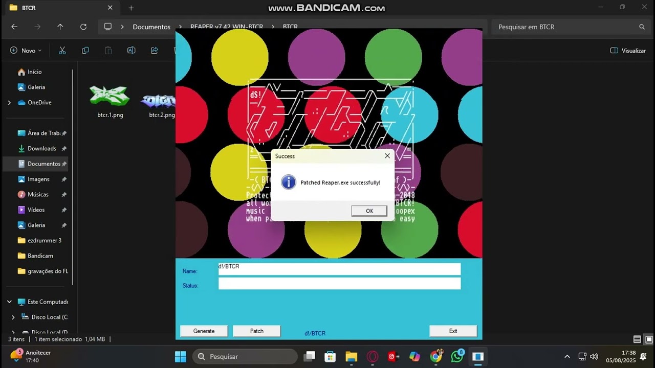This screenshot has height=368, width=655.
Task: Select Disco Local (C:) in sidebar
Action: (x=45, y=317)
